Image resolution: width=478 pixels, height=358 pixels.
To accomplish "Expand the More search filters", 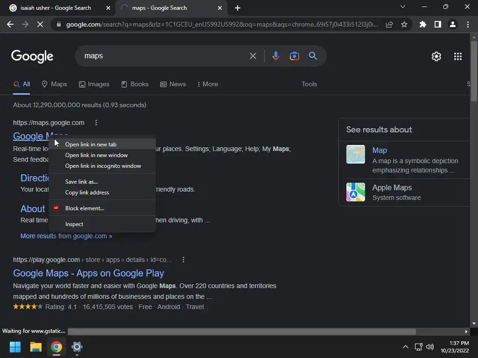I will tap(208, 84).
